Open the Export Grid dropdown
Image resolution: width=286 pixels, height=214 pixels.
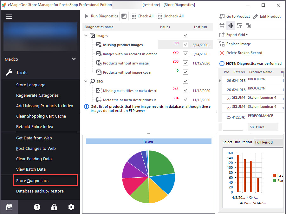[247, 34]
